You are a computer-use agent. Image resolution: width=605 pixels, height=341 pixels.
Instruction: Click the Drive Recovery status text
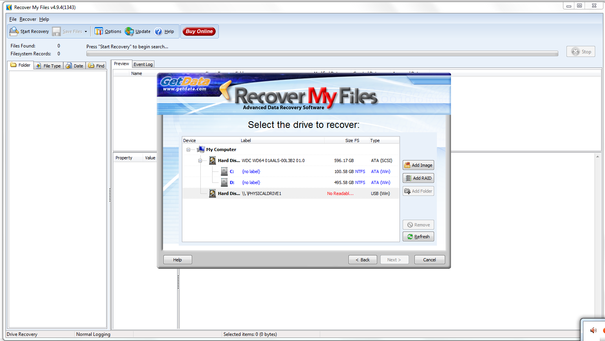coord(22,334)
